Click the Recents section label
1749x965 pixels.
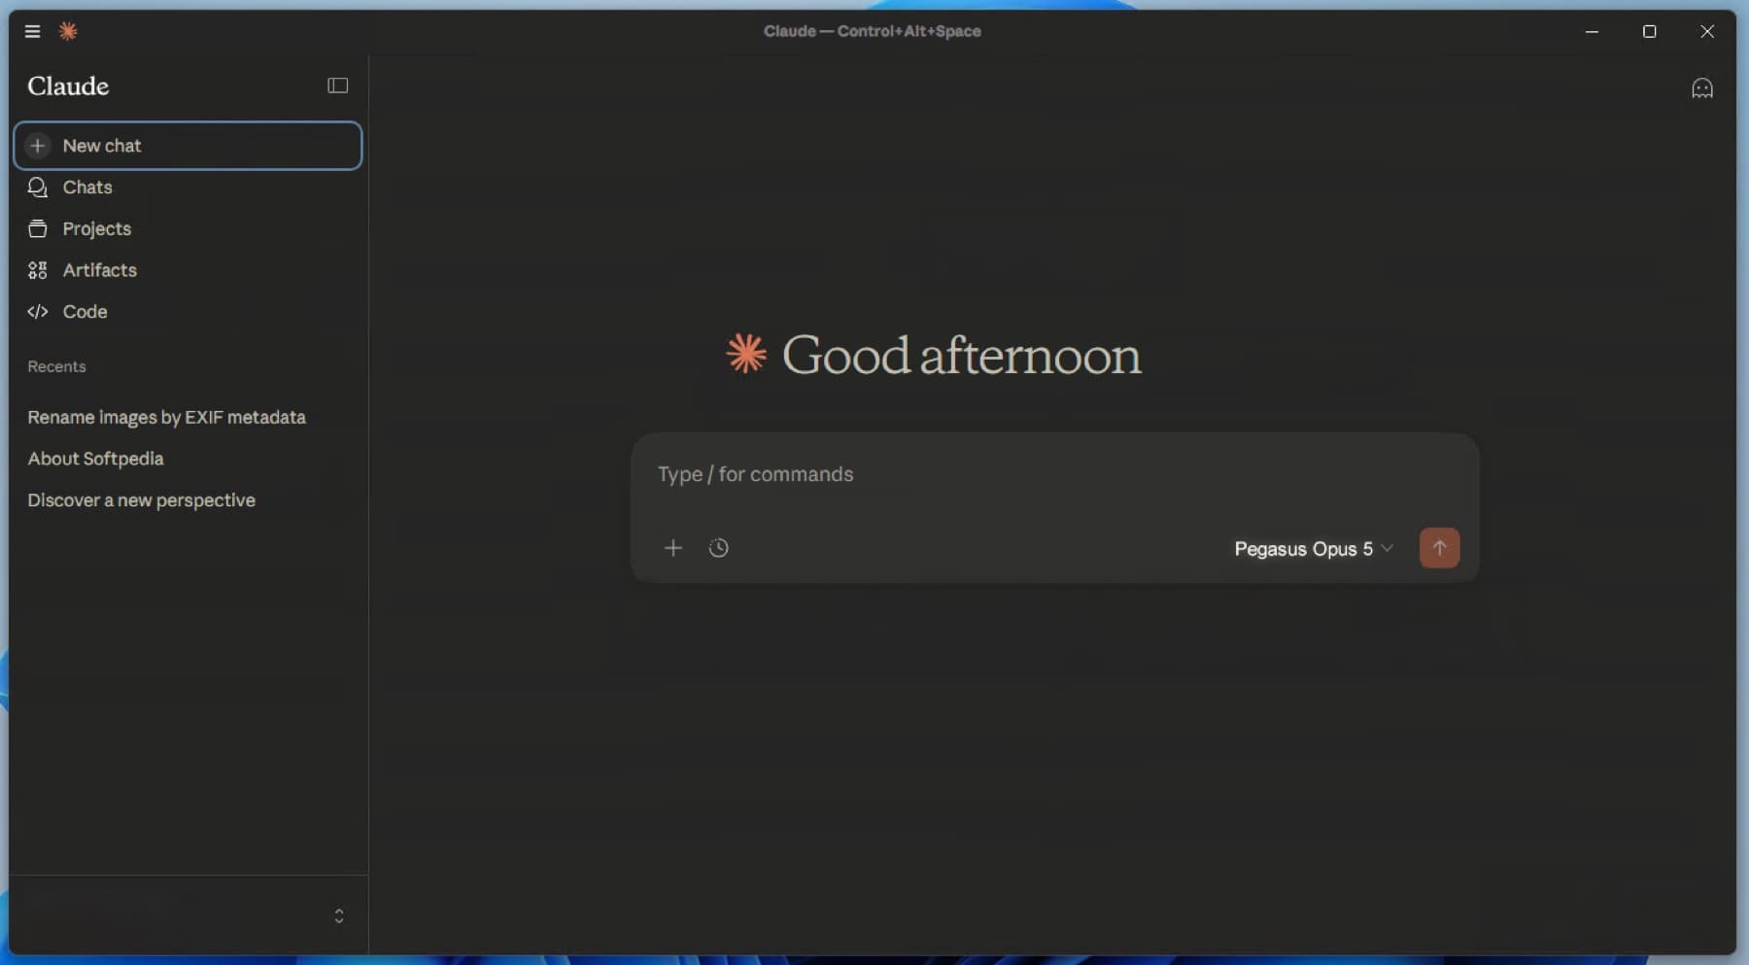pos(56,366)
